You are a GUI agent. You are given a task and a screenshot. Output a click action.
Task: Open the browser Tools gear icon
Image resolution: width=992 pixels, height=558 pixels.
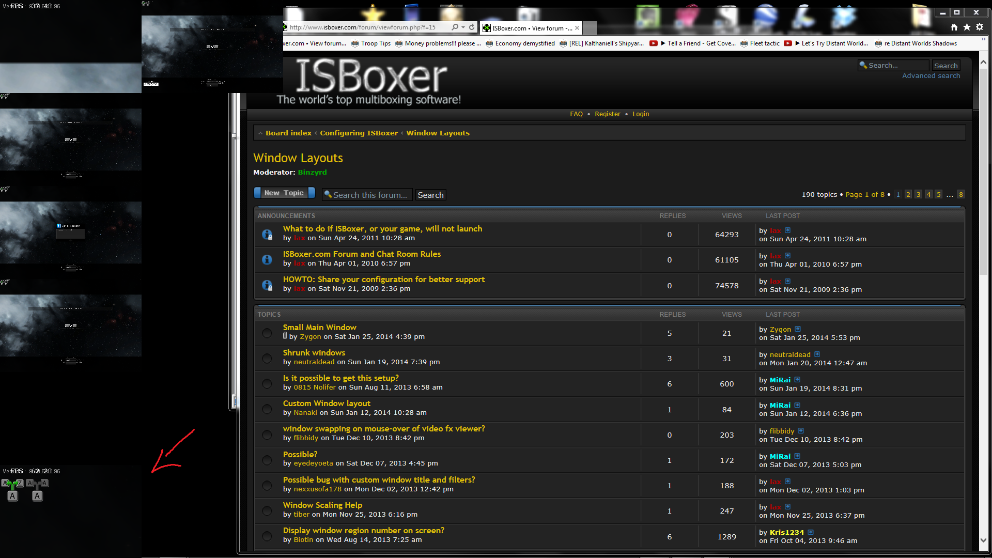point(980,27)
